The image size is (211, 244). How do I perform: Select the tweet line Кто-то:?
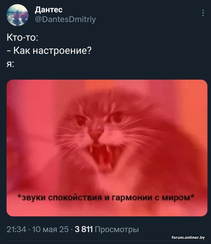click(23, 38)
